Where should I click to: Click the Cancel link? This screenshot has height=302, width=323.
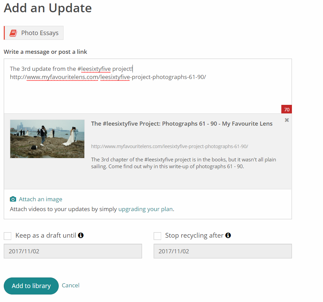tap(71, 285)
